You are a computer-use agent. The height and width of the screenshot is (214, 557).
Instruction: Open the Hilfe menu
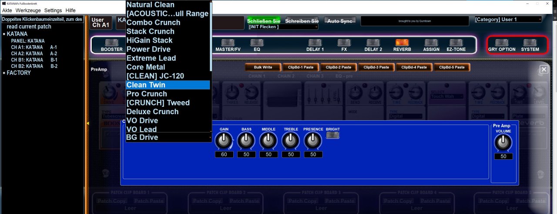pos(70,10)
